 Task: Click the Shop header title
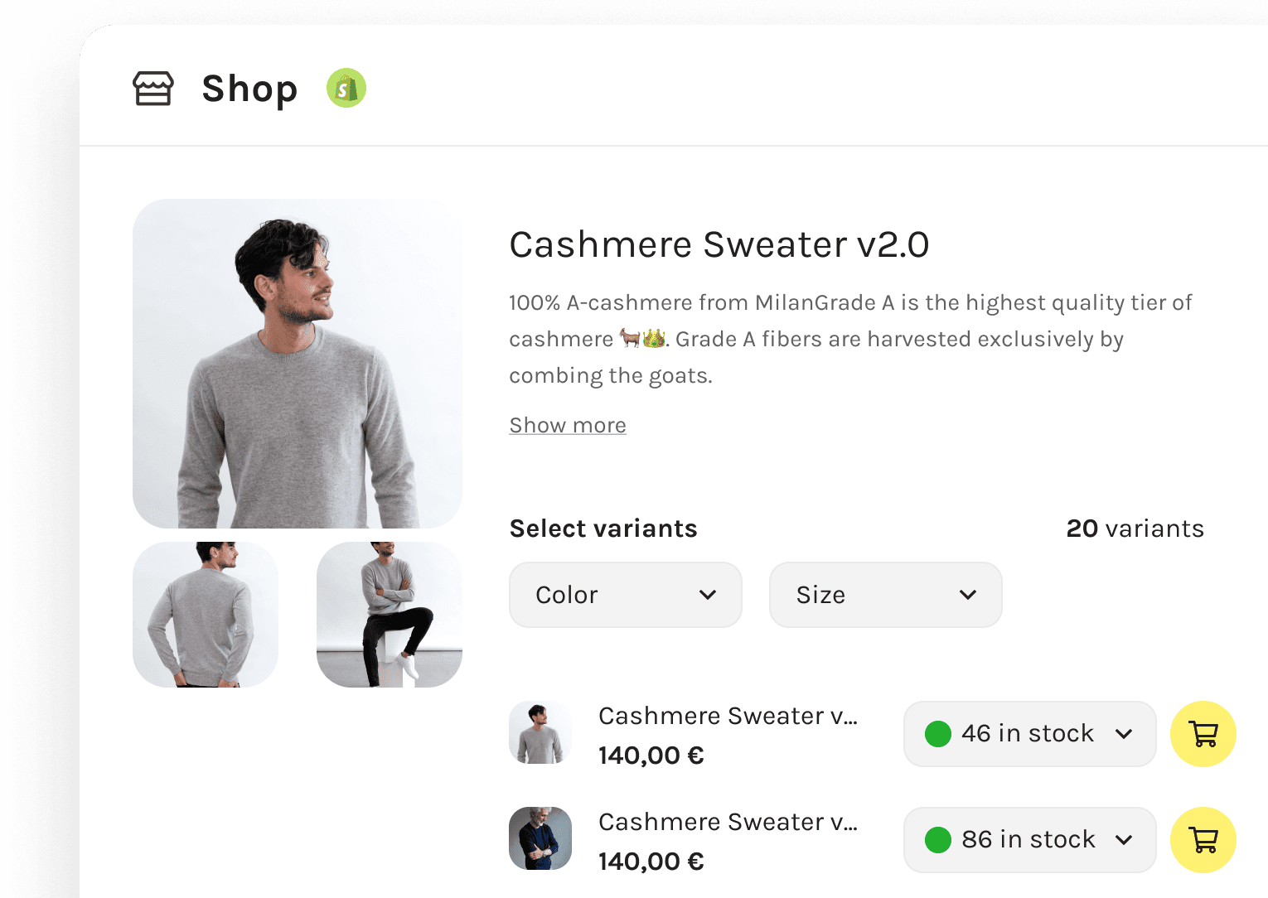pos(249,89)
